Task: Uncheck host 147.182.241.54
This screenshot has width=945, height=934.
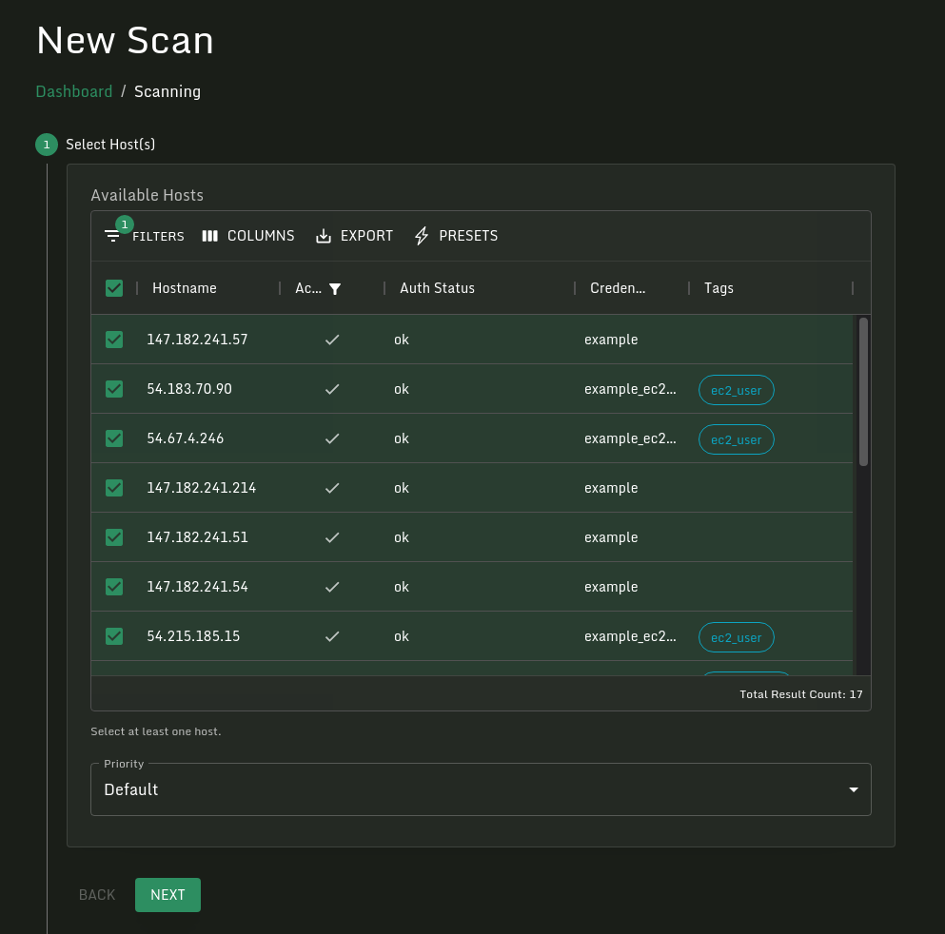Action: pyautogui.click(x=114, y=587)
